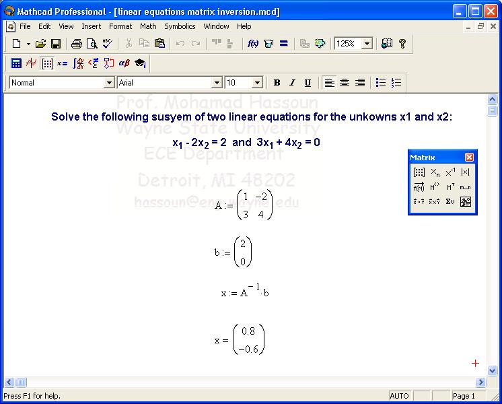Open the Greek symbol αβ palette

pos(124,63)
